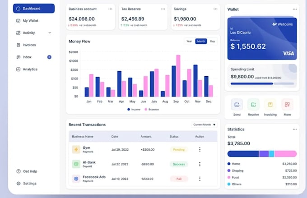Click the Activity icon in sidebar
Screen dimensions: 307x198
click(x=18, y=32)
